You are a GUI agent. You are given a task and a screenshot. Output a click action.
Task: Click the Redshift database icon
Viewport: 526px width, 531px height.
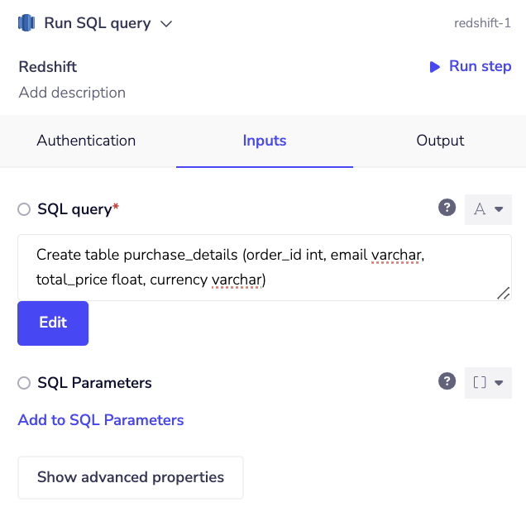tap(26, 23)
